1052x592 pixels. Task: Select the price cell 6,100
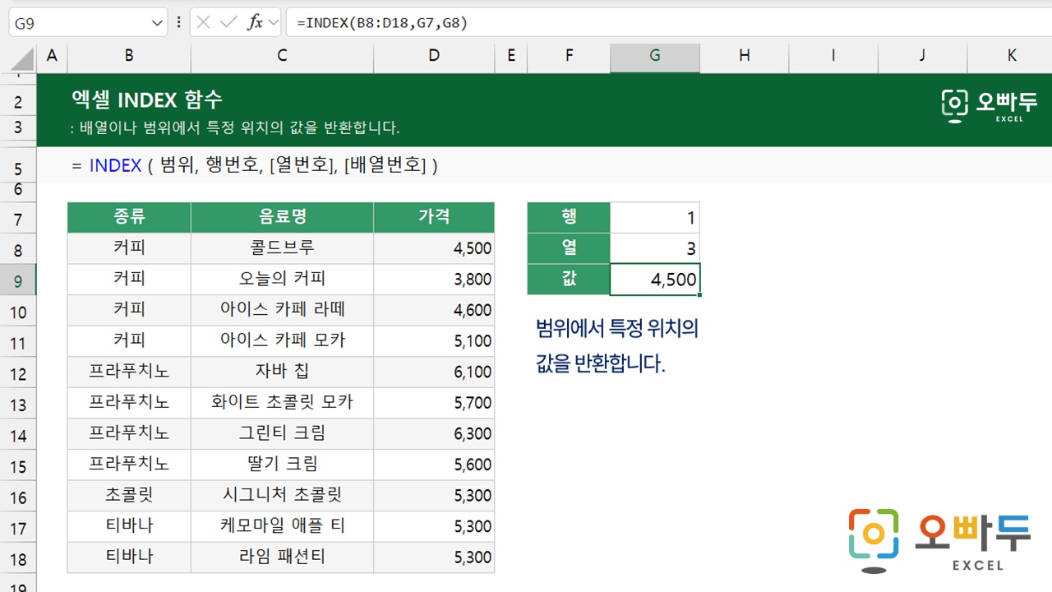[x=434, y=372]
